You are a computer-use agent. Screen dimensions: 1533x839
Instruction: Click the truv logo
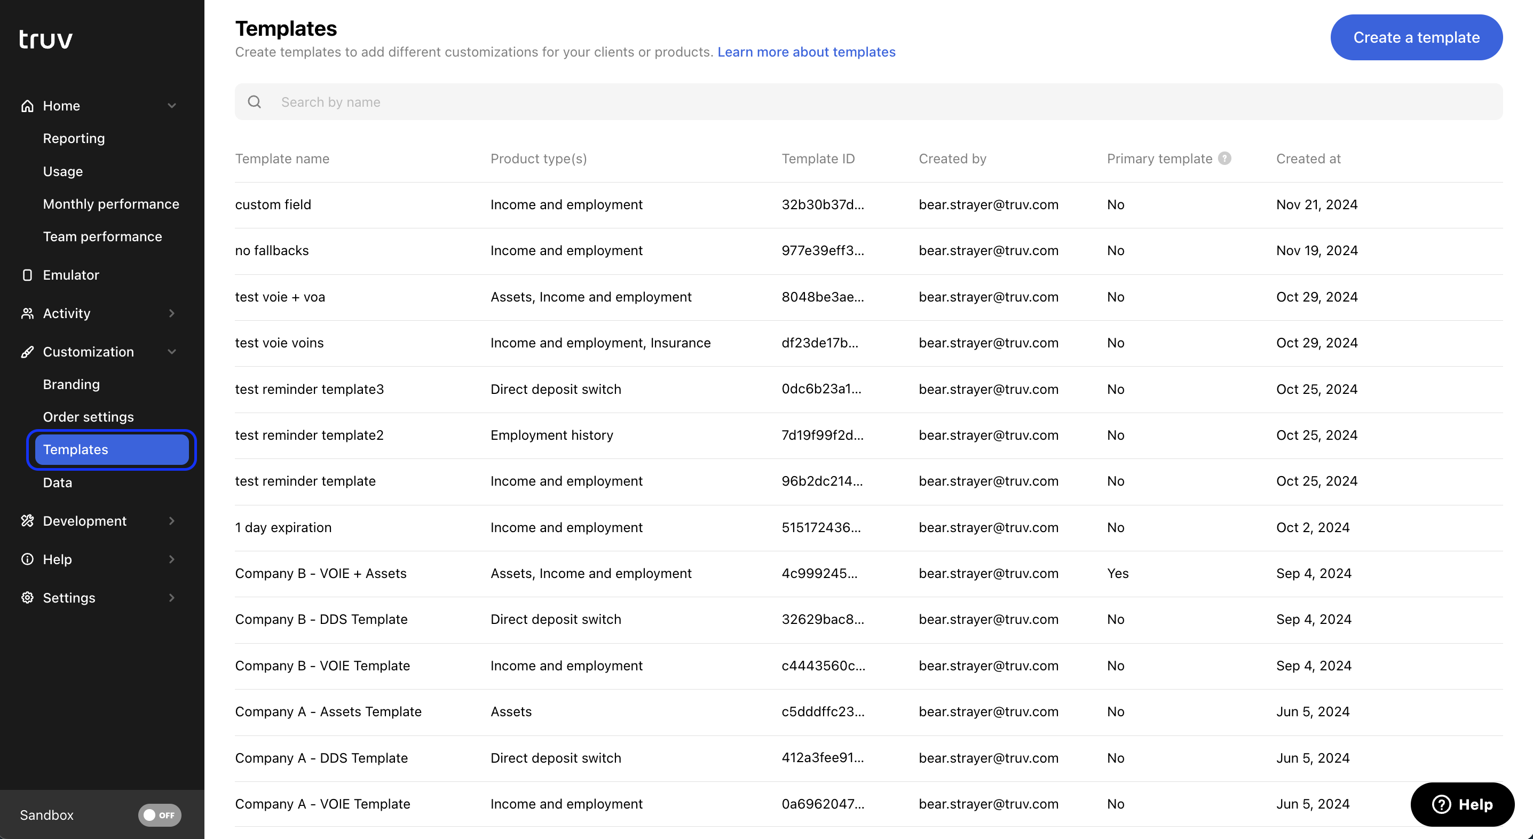click(x=46, y=39)
